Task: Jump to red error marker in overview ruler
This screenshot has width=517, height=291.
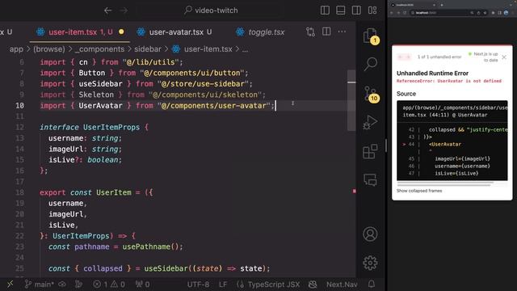Action: coord(355,191)
